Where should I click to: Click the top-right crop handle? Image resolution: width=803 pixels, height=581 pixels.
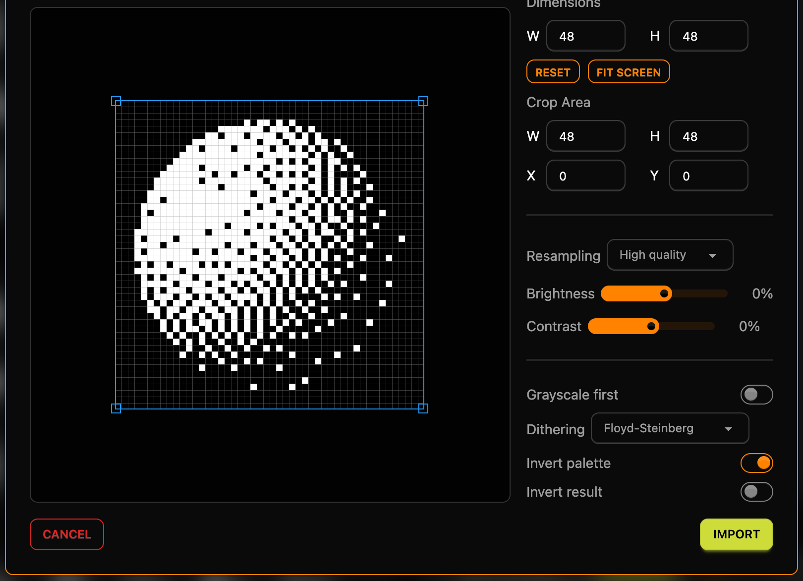click(423, 101)
